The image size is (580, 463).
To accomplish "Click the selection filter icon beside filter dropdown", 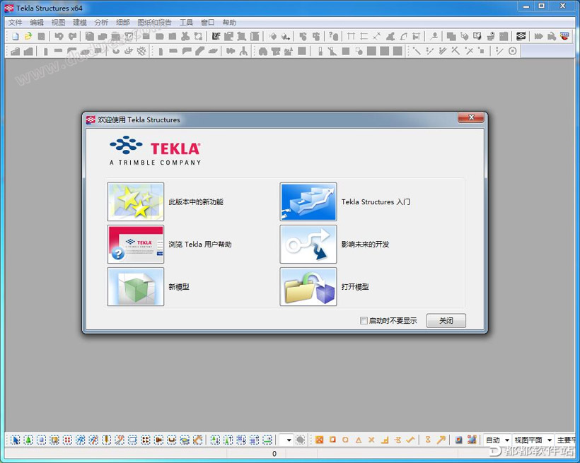I will pyautogui.click(x=301, y=440).
